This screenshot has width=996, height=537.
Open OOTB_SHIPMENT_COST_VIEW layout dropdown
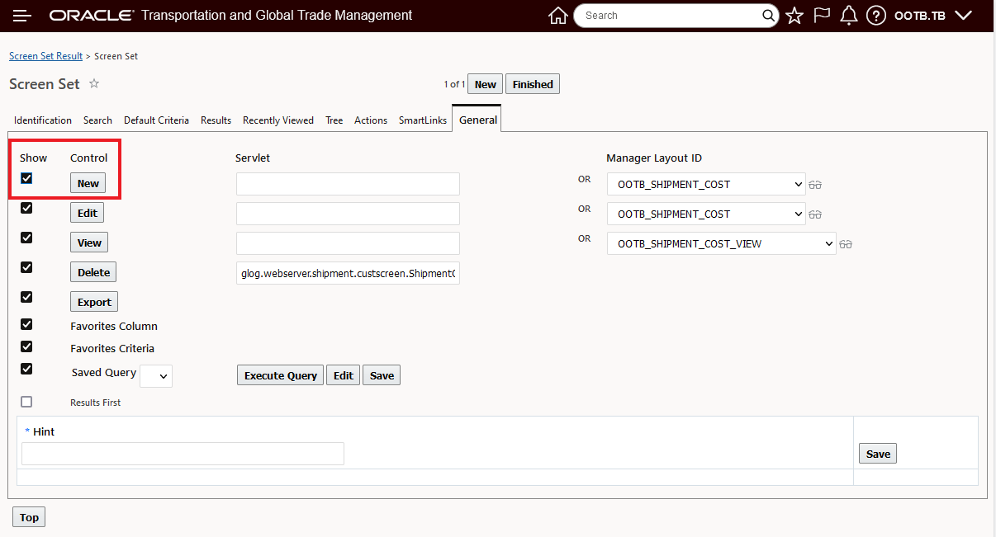pyautogui.click(x=722, y=243)
